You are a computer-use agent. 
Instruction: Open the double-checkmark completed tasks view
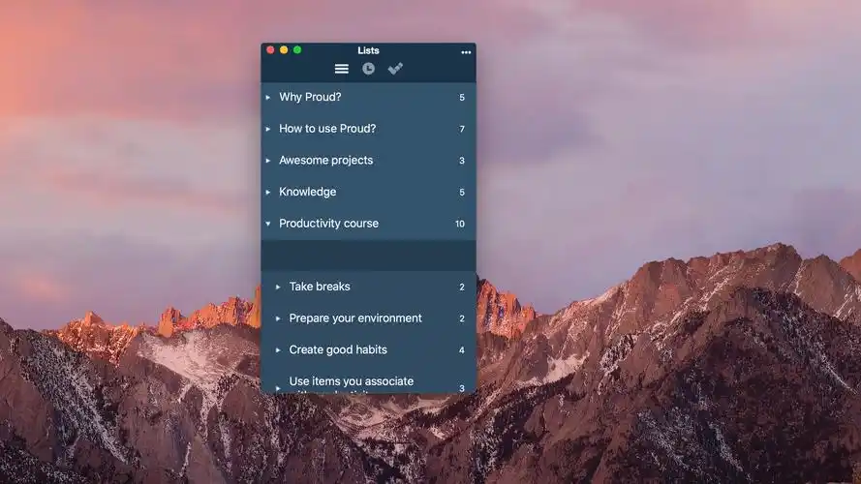coord(395,69)
